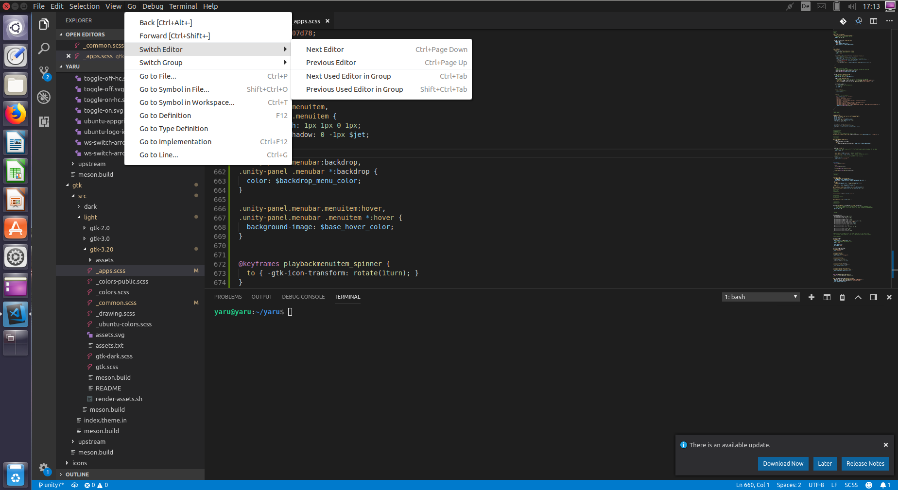
Task: Open the Search view in activity bar
Action: click(x=44, y=48)
